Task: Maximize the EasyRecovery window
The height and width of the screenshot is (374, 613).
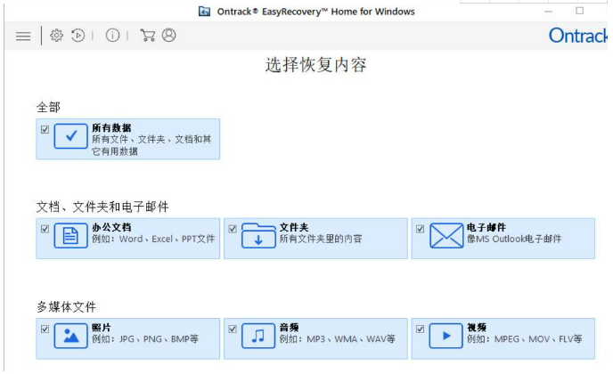Action: click(x=580, y=11)
